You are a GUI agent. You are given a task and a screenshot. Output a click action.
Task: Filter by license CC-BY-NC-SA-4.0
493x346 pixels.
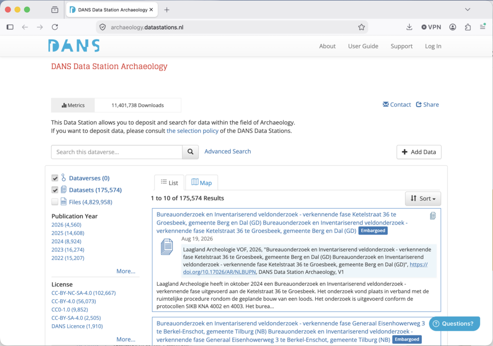[x=84, y=293]
